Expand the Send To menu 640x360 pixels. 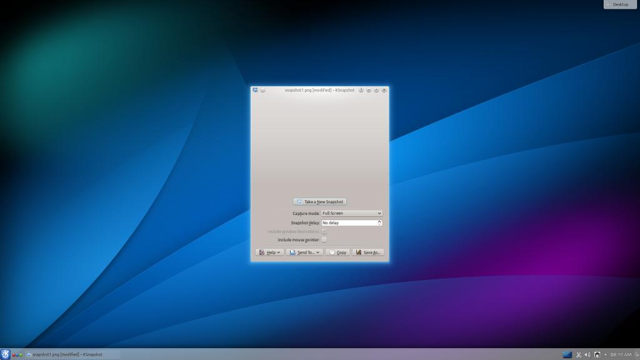point(304,252)
